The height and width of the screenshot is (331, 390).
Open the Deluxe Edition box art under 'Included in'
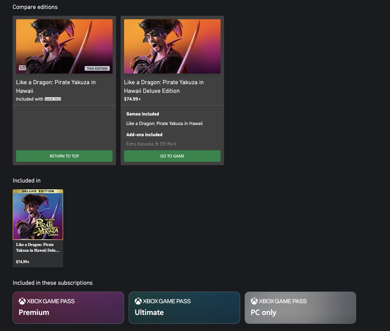tap(38, 215)
